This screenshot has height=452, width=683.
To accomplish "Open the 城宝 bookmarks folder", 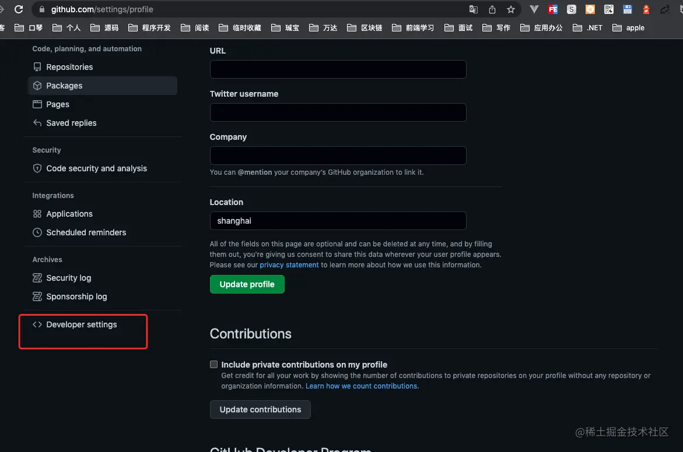I will tap(285, 28).
